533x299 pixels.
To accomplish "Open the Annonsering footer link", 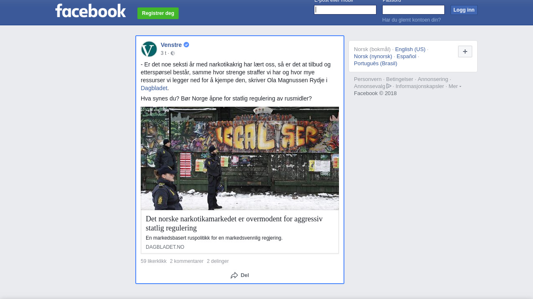I will [x=433, y=79].
